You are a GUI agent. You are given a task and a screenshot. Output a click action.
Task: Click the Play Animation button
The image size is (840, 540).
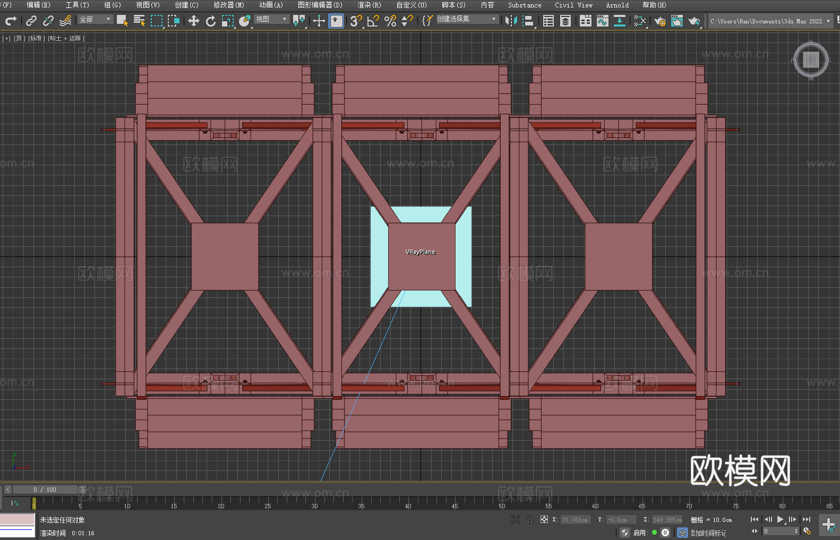781,519
